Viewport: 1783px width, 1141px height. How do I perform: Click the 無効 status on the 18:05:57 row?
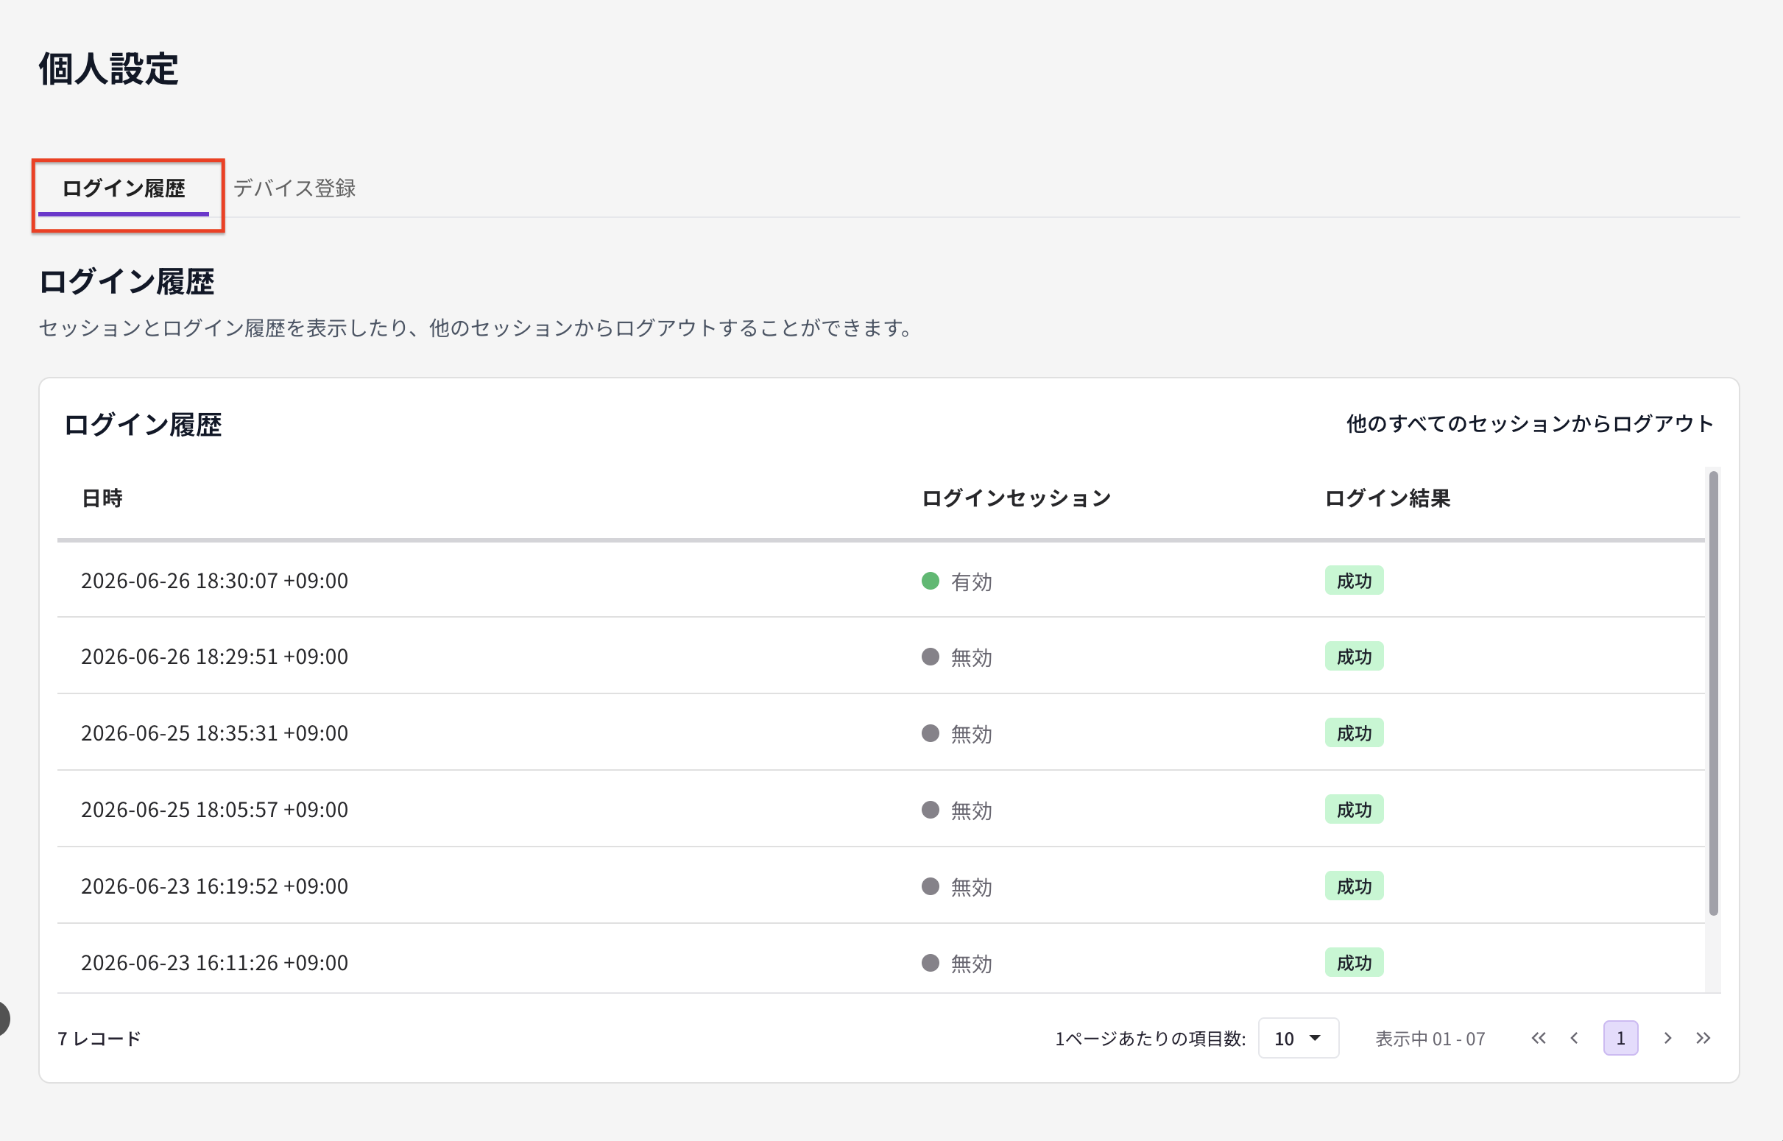(956, 810)
